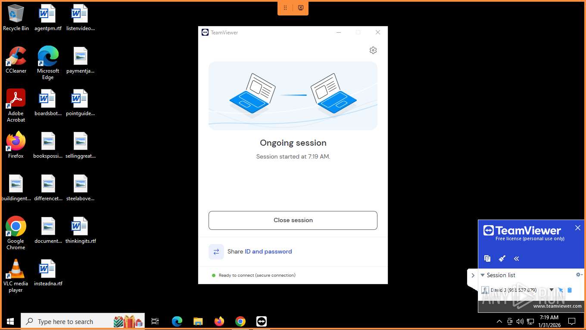Image resolution: width=586 pixels, height=330 pixels.
Task: Click "Free license (personal use only)" text
Action: pyautogui.click(x=530, y=238)
